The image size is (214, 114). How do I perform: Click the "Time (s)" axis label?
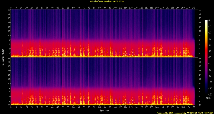pos(104,110)
